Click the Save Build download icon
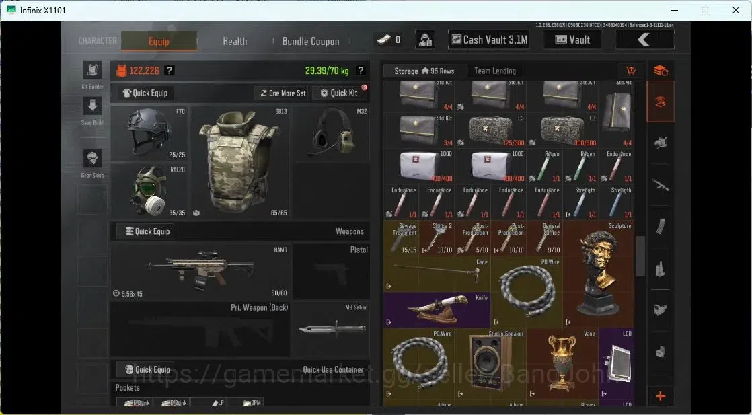The image size is (752, 415). [x=92, y=106]
